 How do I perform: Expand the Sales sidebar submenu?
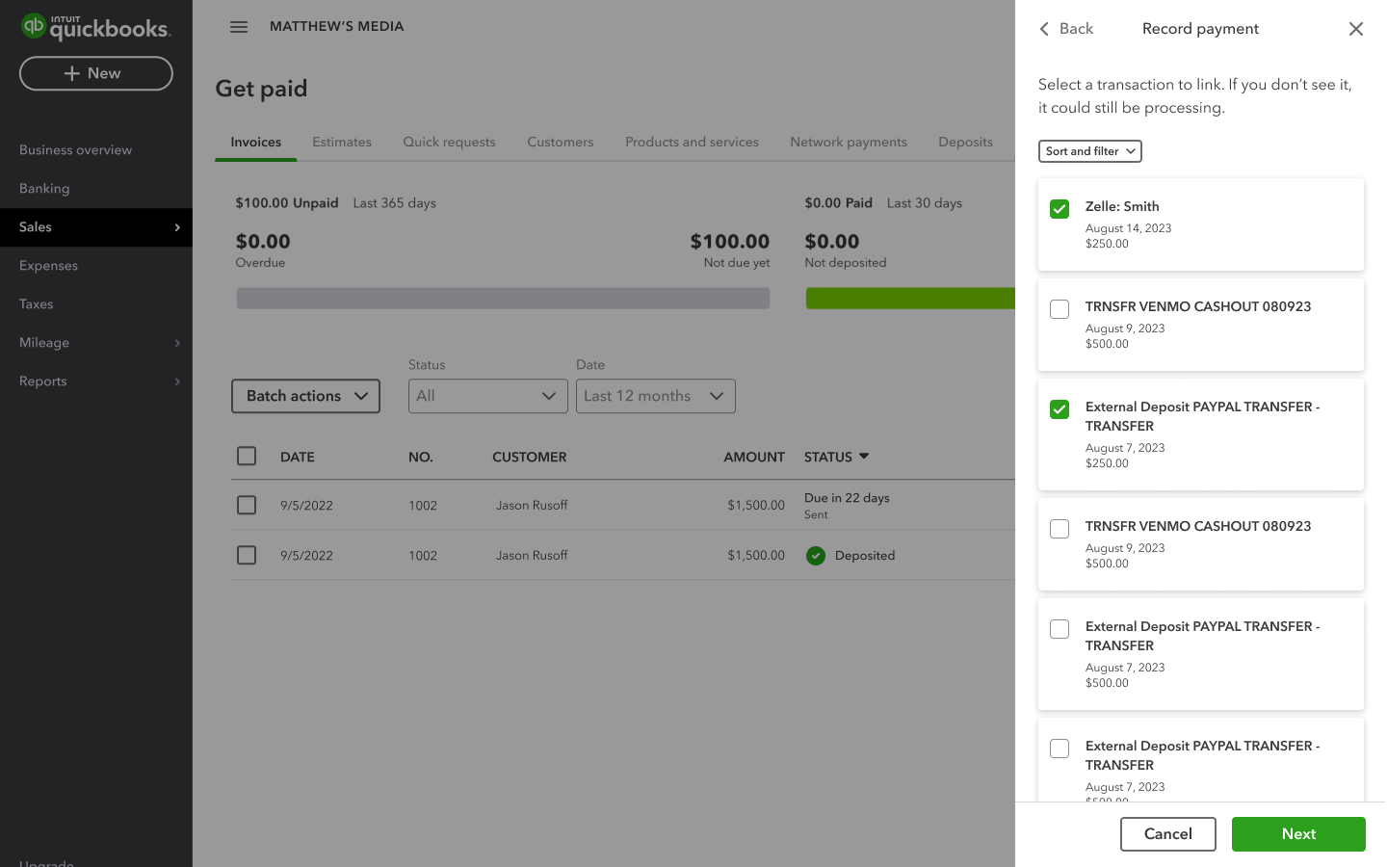(x=177, y=227)
